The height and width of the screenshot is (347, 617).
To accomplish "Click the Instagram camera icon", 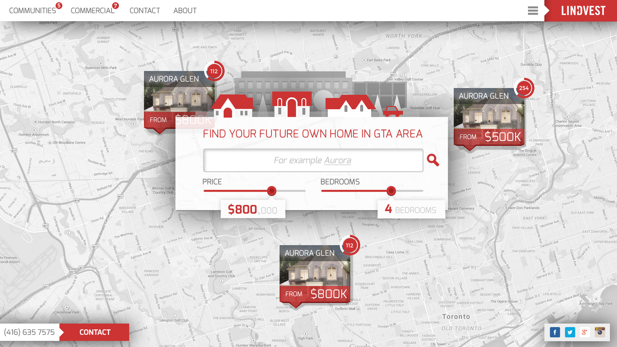I will 599,332.
